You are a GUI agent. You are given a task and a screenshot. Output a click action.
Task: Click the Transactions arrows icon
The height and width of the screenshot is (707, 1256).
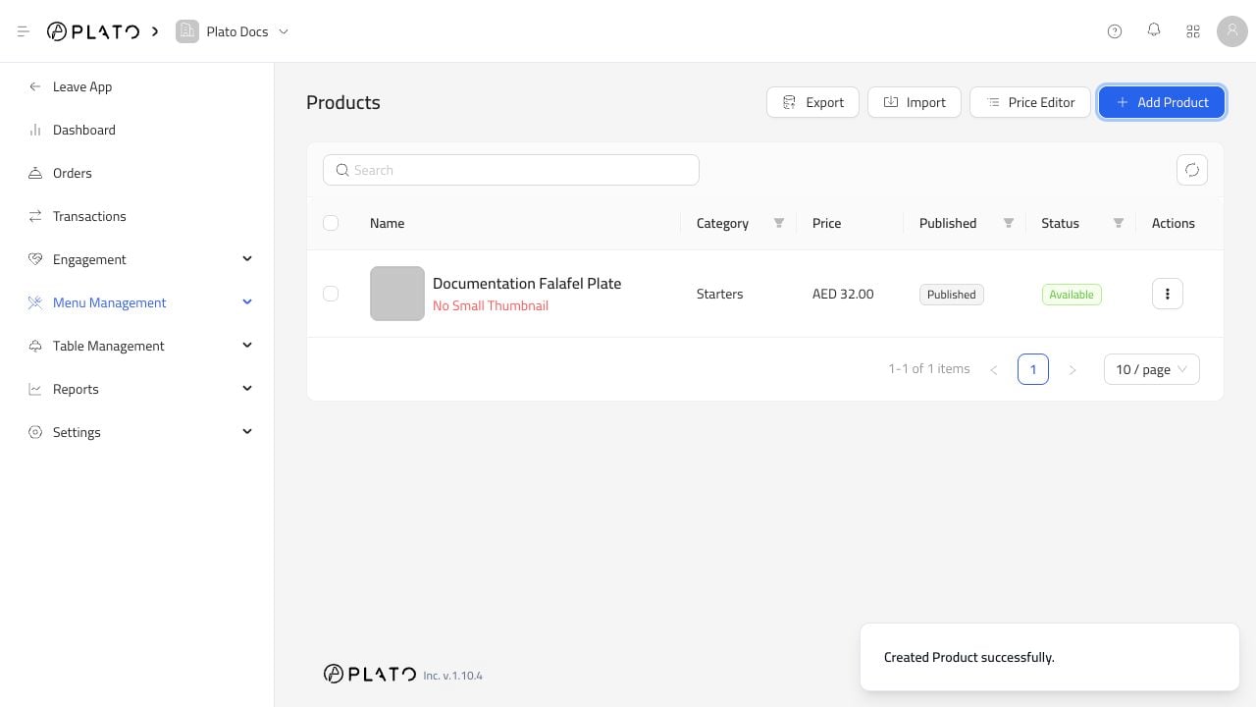[x=35, y=216]
